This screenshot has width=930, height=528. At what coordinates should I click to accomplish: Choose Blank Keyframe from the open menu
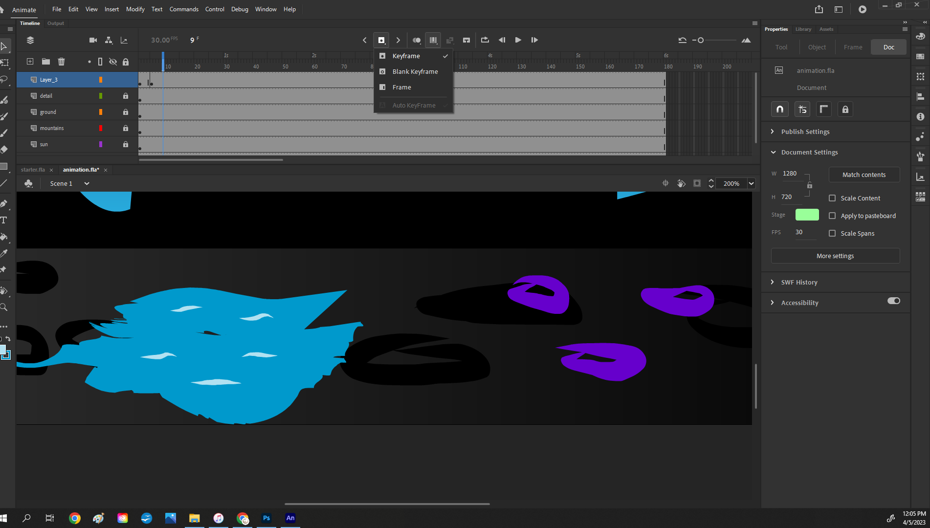tap(415, 71)
